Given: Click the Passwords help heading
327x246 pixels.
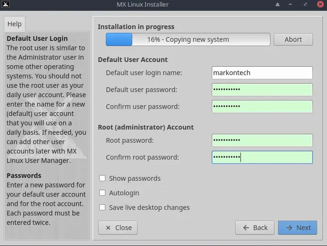Looking at the screenshot, I should pyautogui.click(x=24, y=176).
